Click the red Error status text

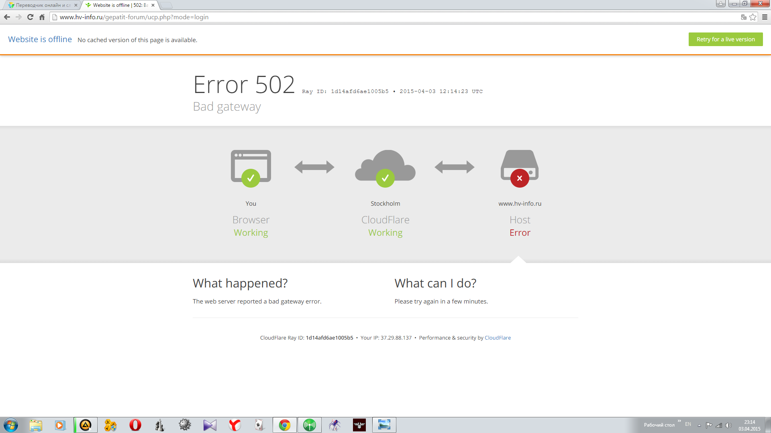(520, 233)
